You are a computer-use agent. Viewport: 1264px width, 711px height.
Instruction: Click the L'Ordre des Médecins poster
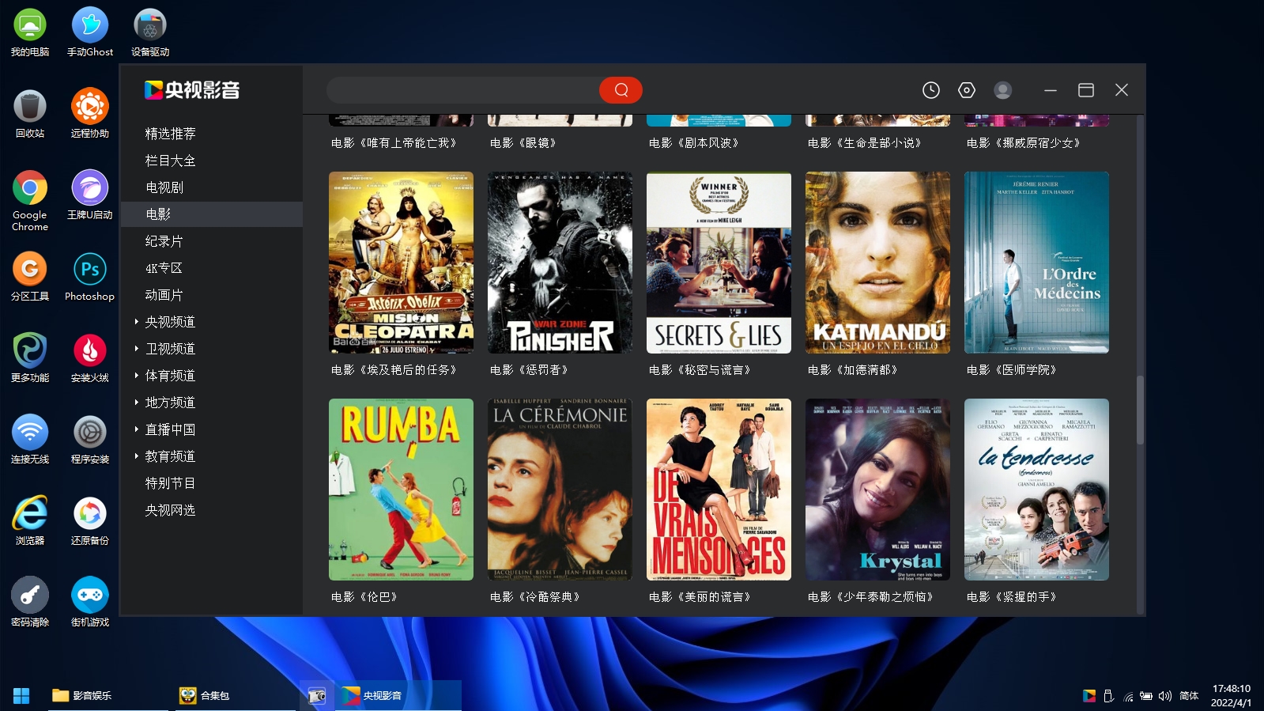[x=1036, y=263]
